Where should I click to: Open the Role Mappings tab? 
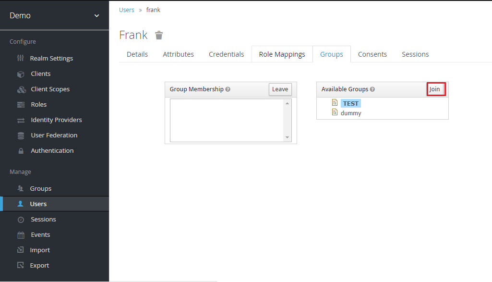pos(282,54)
